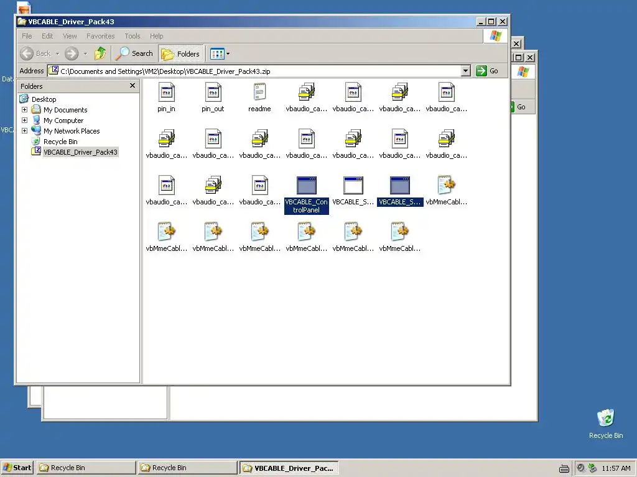Click the 11:57 AM system clock
The width and height of the screenshot is (637, 477).
(x=616, y=468)
